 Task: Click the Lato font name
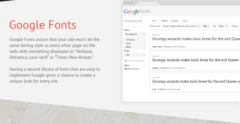point(154,89)
